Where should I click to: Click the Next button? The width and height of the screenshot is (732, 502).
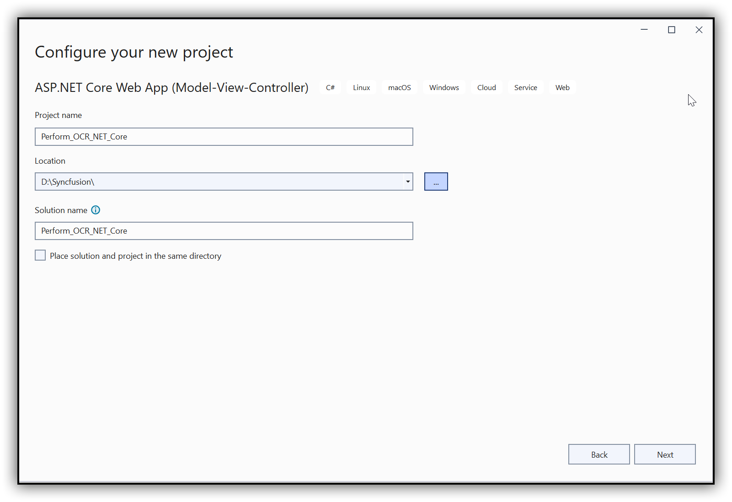click(665, 454)
